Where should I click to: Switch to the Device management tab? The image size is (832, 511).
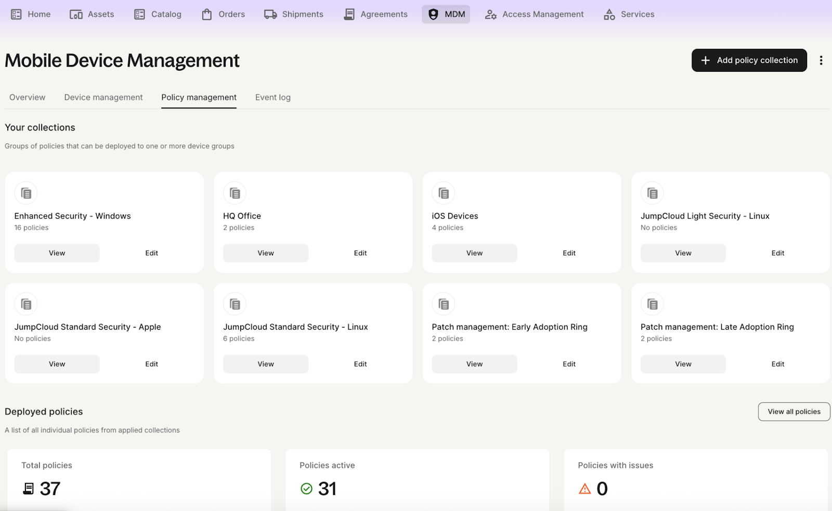coord(103,97)
